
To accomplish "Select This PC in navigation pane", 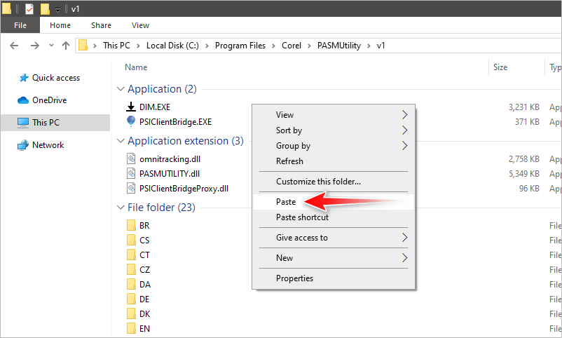I will (46, 123).
